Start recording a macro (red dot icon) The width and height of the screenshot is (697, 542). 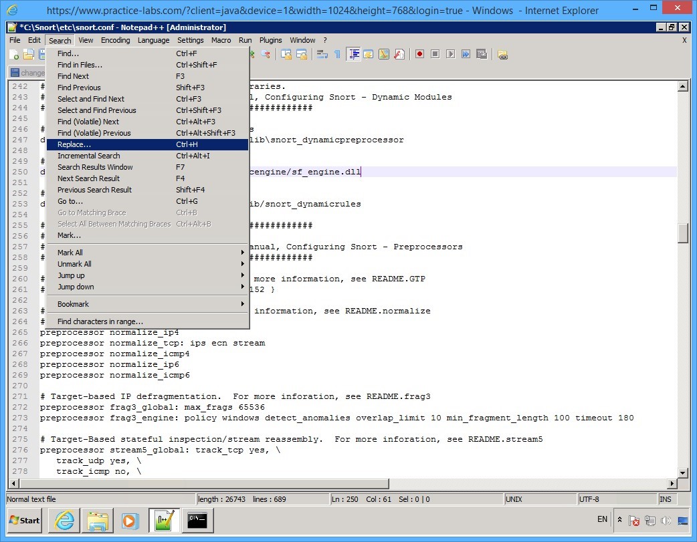coord(420,53)
